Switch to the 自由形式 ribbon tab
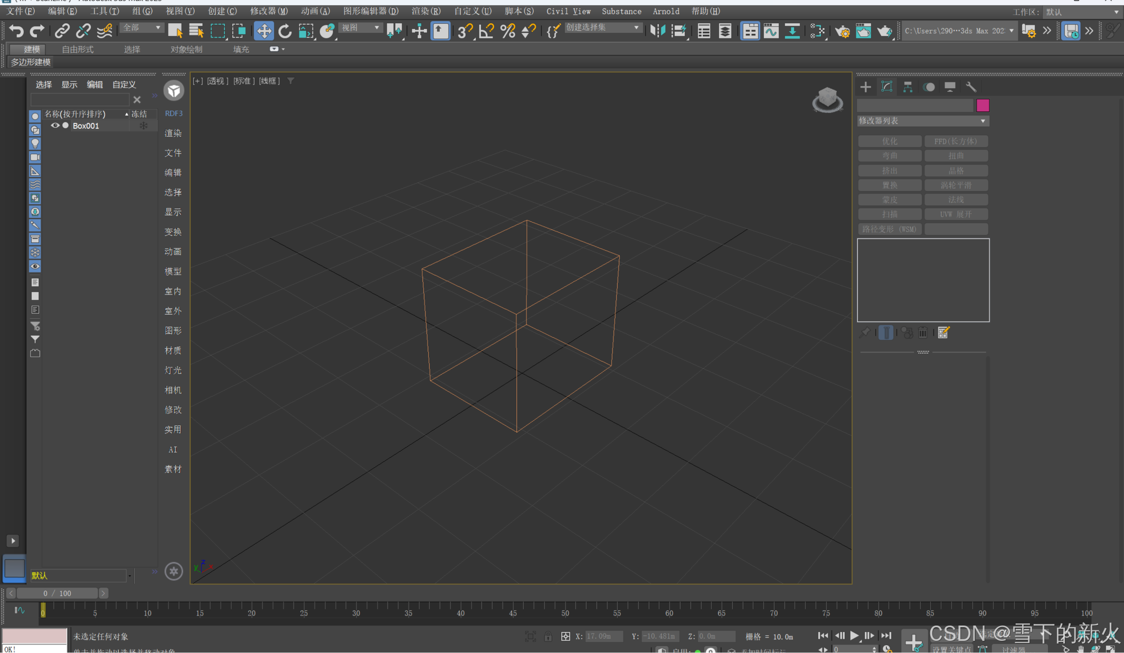The width and height of the screenshot is (1124, 653). point(78,49)
